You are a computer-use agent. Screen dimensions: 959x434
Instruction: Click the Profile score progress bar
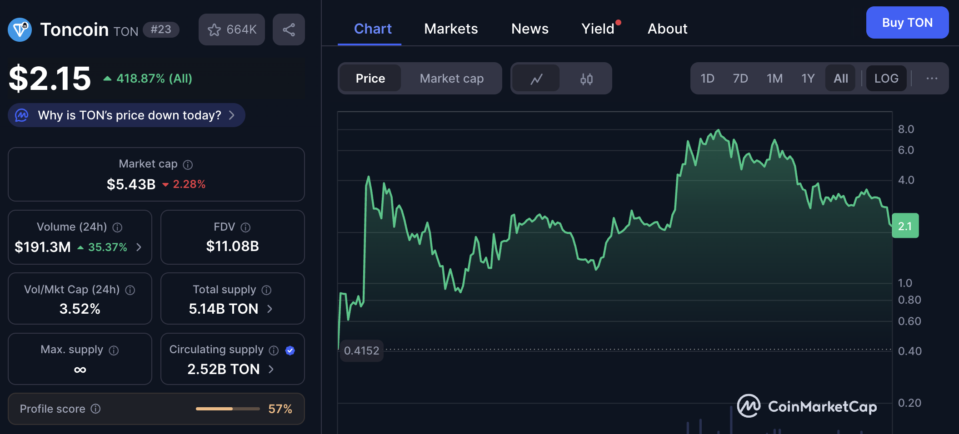[x=228, y=409]
